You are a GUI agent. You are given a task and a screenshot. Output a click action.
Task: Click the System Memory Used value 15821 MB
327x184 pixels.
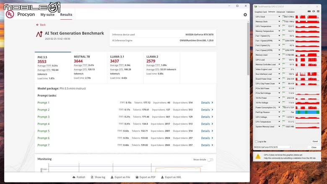[290, 126]
